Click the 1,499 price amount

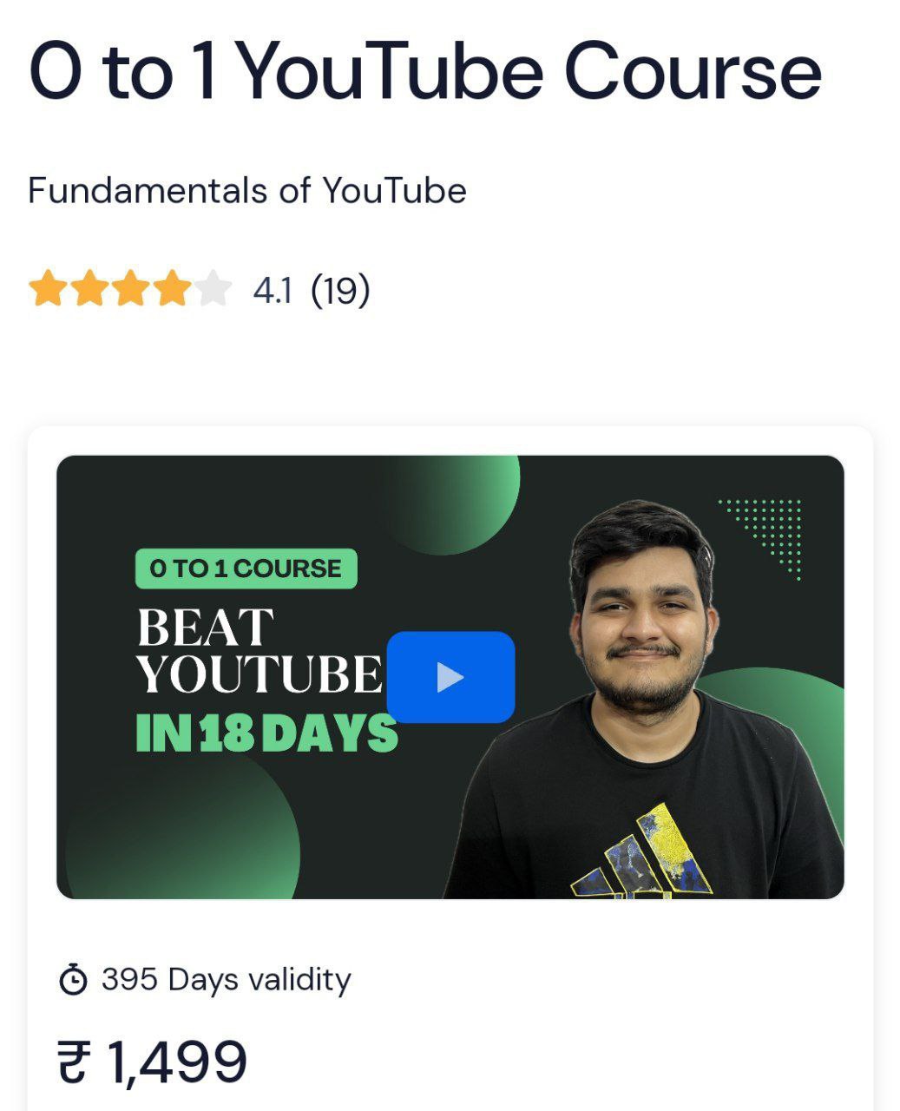coord(177,1062)
